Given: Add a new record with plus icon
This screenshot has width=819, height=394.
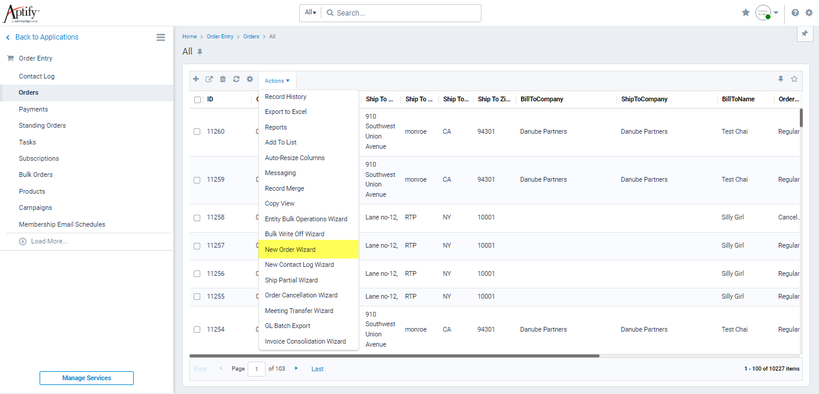Looking at the screenshot, I should pos(195,79).
